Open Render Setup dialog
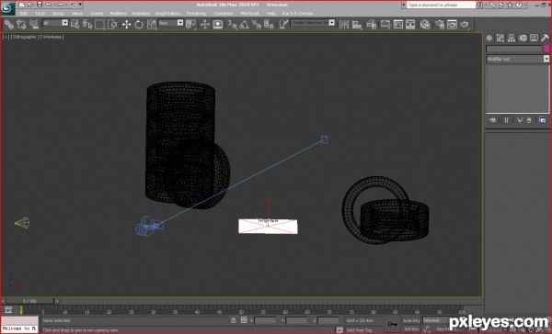This screenshot has width=552, height=334. (x=440, y=24)
